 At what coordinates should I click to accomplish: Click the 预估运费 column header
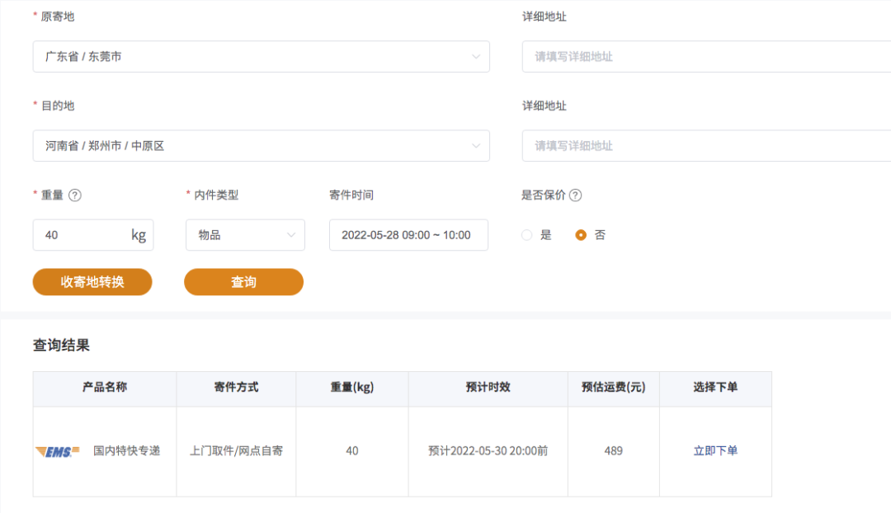pyautogui.click(x=613, y=388)
